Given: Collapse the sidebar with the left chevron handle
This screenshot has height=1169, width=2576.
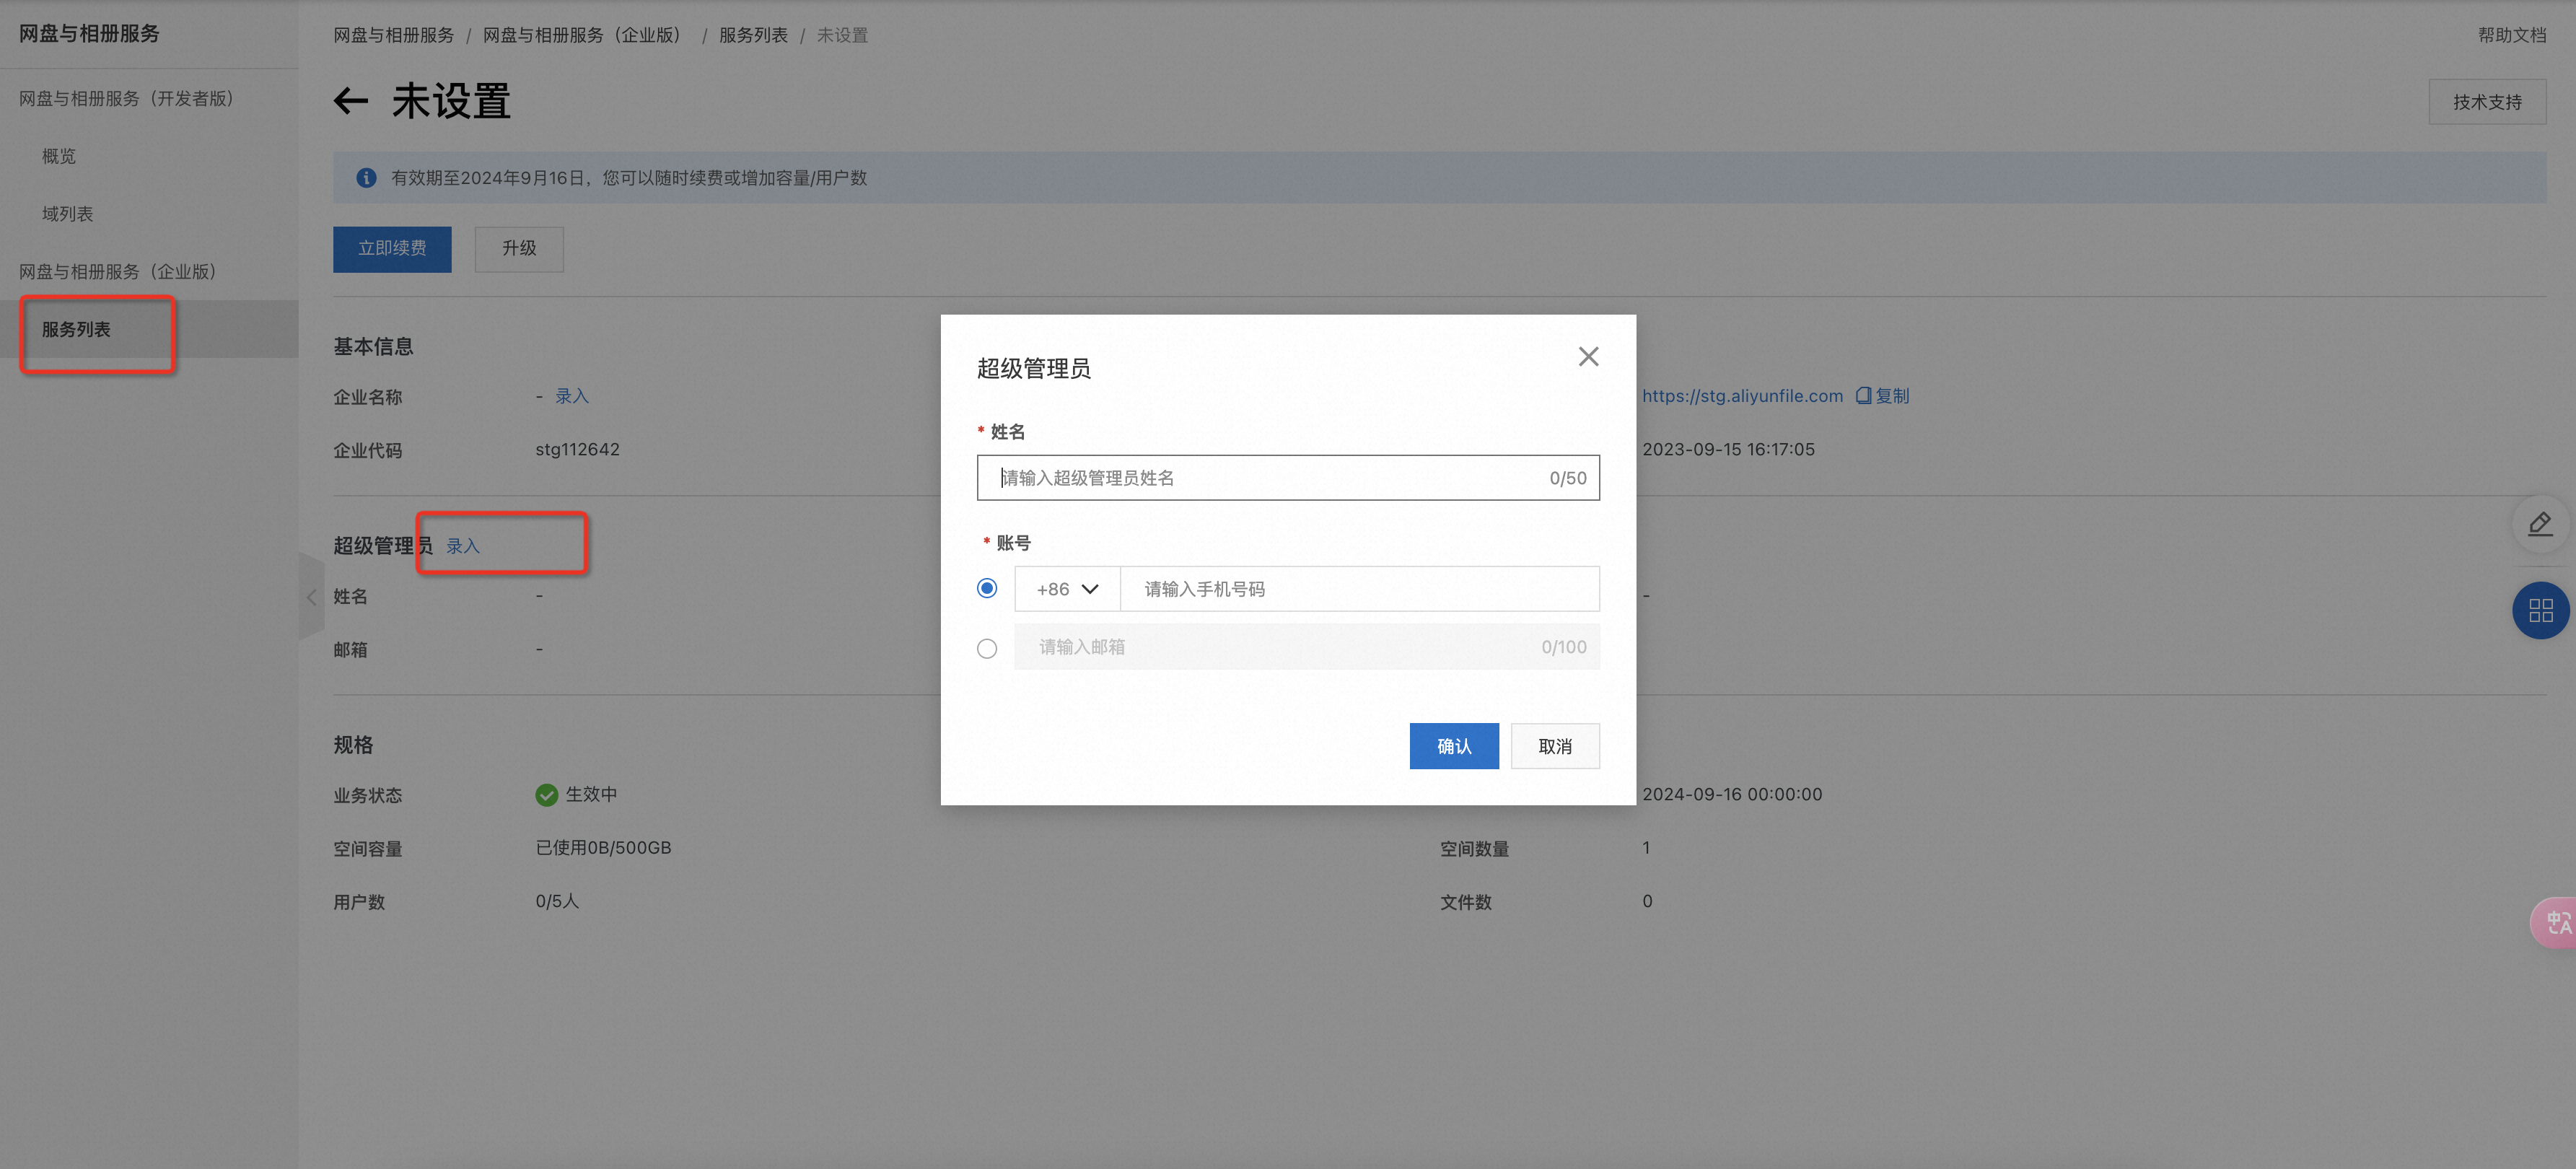Looking at the screenshot, I should [x=311, y=597].
